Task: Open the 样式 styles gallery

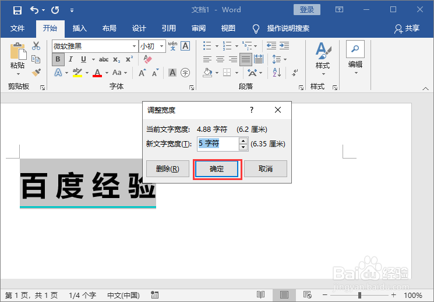Action: pyautogui.click(x=323, y=59)
